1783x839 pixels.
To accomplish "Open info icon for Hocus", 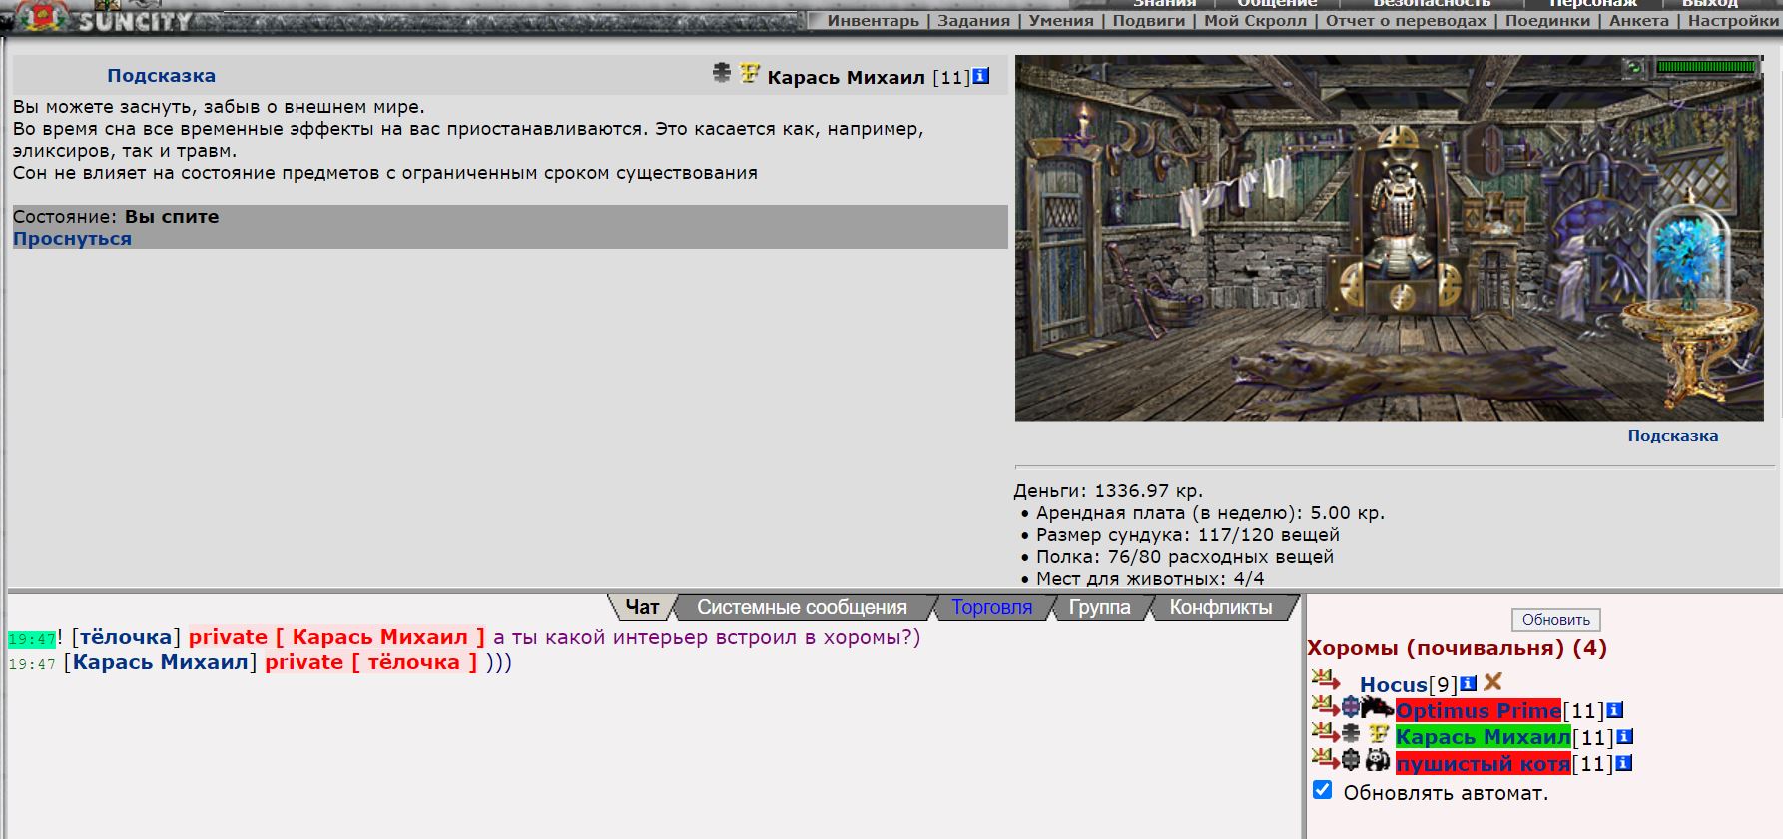I will point(1468,684).
